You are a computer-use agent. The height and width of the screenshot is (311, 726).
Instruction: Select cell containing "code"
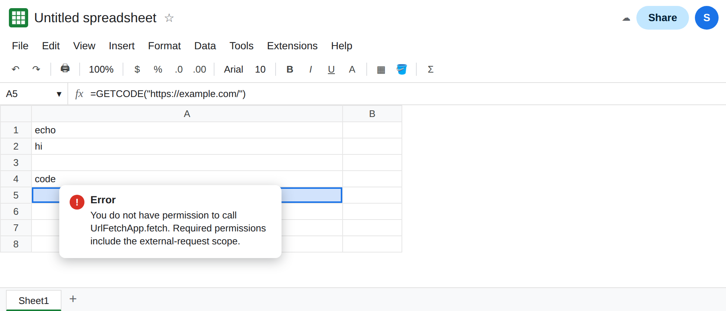click(187, 179)
